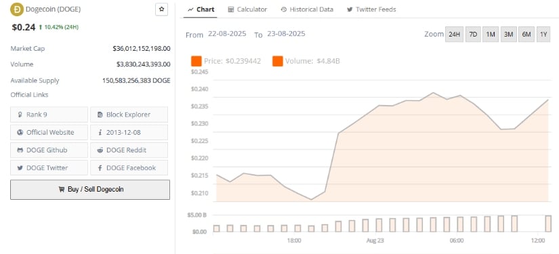Set zoom to 6M
The image size is (559, 254).
click(x=526, y=34)
